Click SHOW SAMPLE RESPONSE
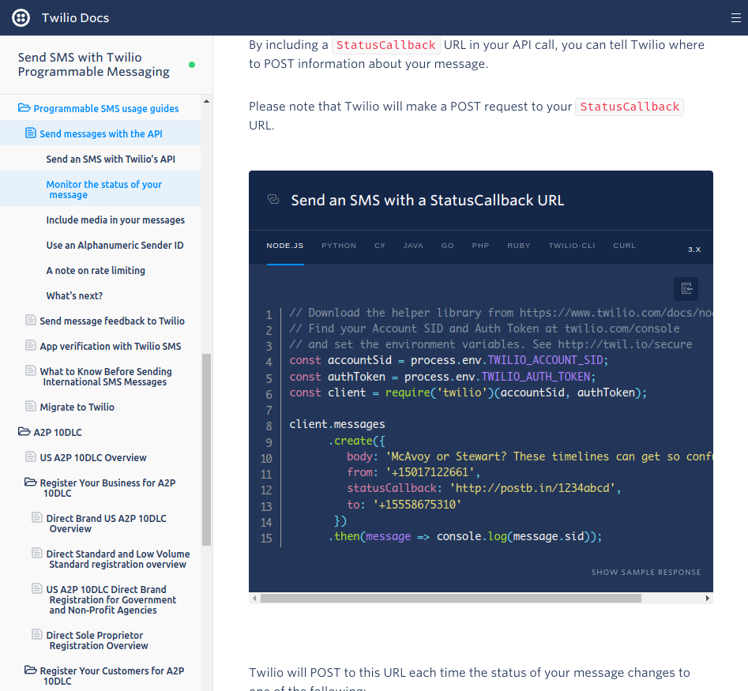The width and height of the screenshot is (748, 691). click(646, 572)
